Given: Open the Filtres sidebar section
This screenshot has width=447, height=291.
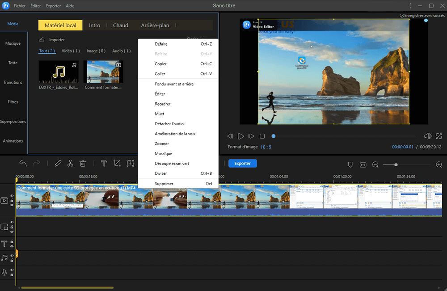Looking at the screenshot, I should (x=13, y=102).
